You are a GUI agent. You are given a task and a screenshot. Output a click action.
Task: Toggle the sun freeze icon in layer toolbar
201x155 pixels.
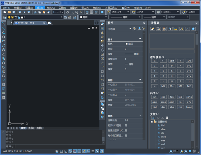tap(13, 17)
